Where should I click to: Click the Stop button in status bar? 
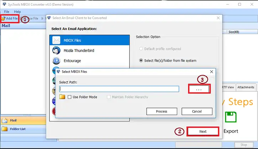[244, 145]
